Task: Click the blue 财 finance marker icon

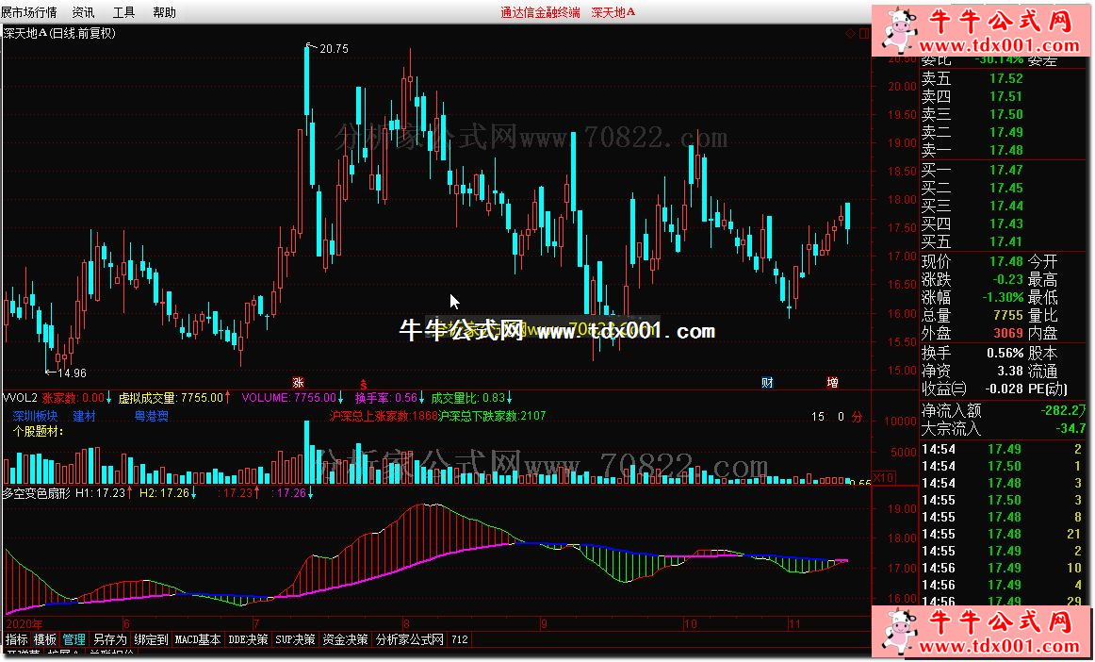Action: (767, 382)
